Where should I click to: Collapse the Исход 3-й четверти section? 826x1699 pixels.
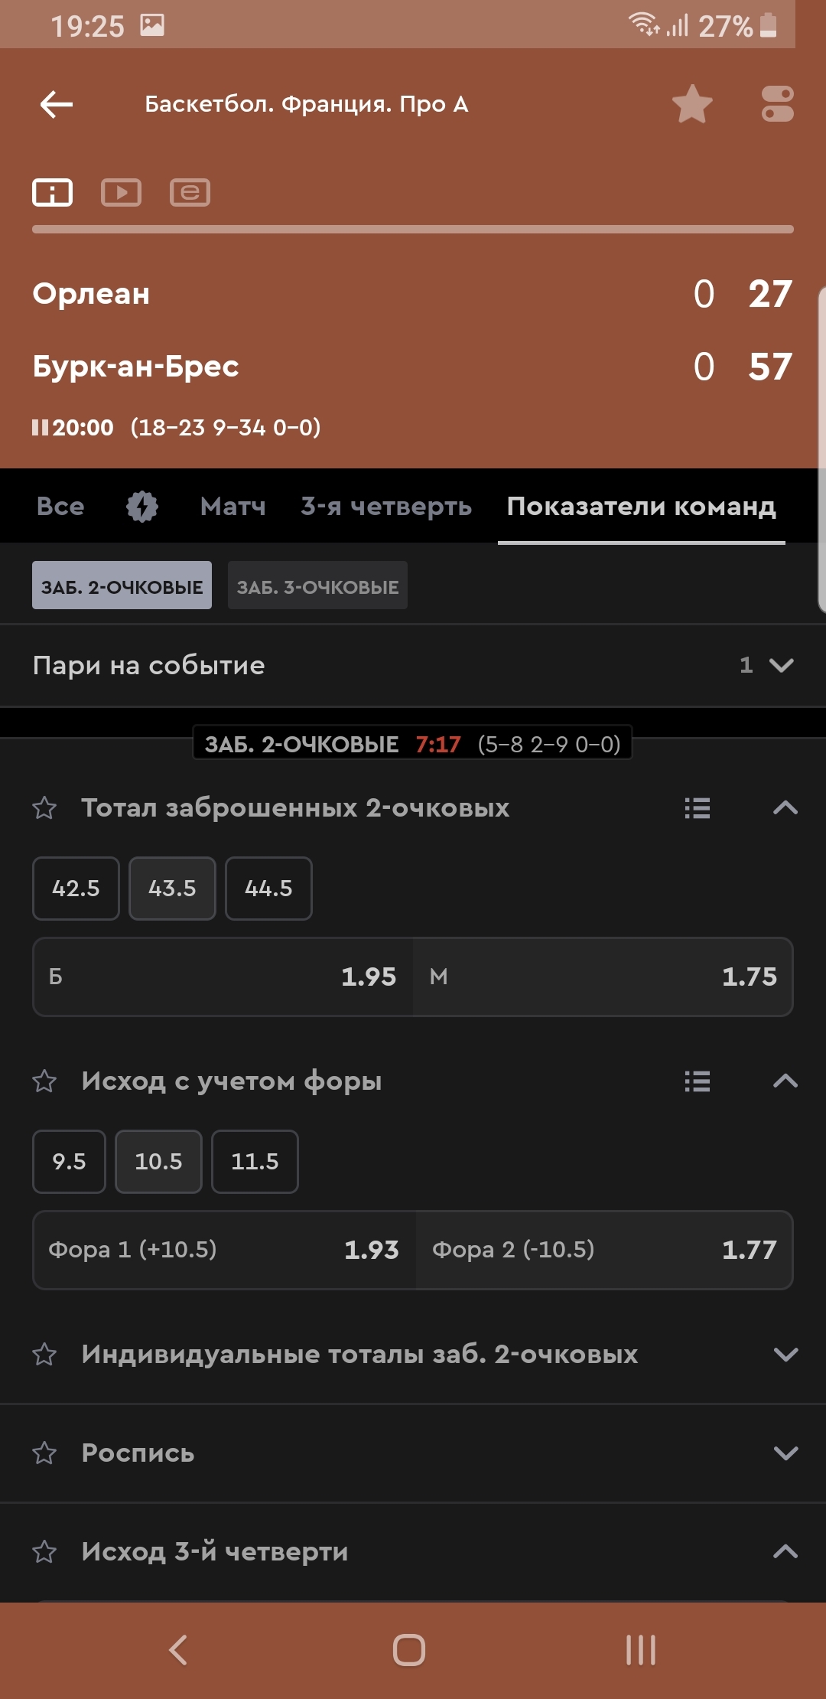[785, 1551]
